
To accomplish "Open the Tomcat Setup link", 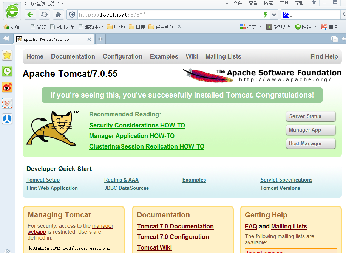I will (x=43, y=180).
